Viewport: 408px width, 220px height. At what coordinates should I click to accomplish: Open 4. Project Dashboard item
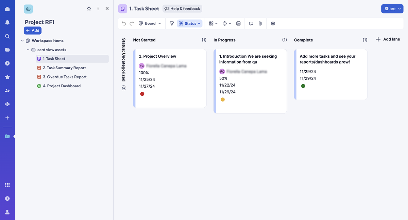pyautogui.click(x=62, y=86)
